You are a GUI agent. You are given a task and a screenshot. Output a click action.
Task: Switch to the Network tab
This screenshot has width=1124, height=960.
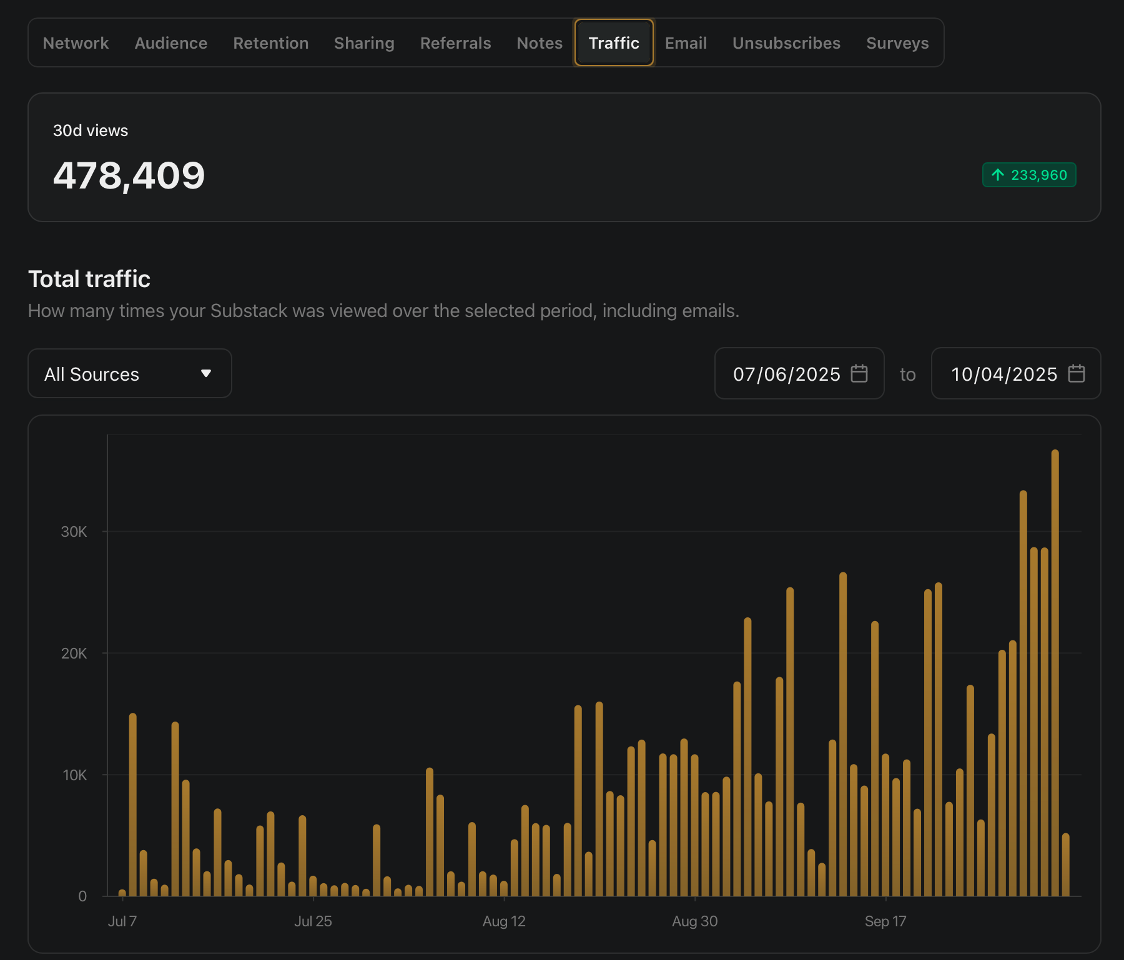tap(76, 43)
